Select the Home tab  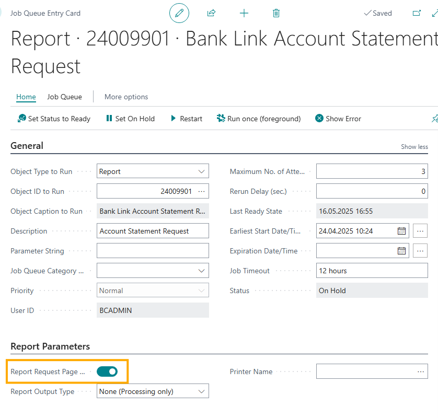26,97
